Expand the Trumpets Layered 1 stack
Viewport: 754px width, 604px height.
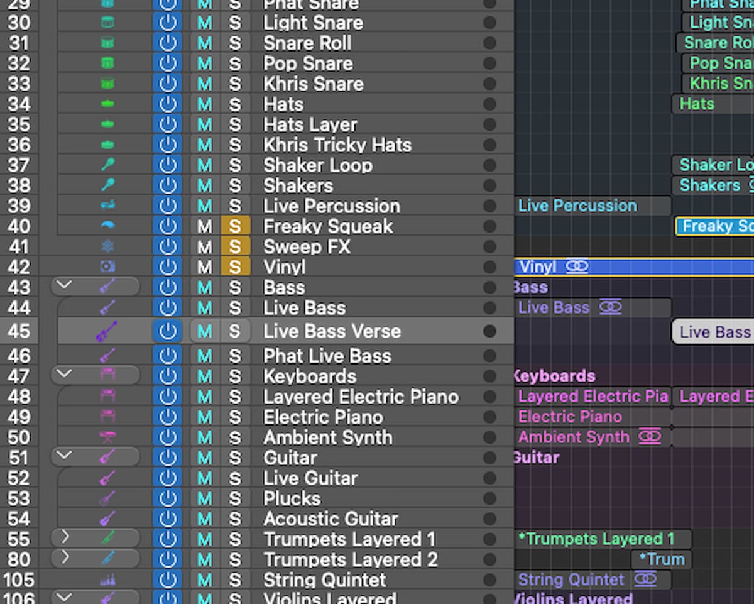[64, 539]
